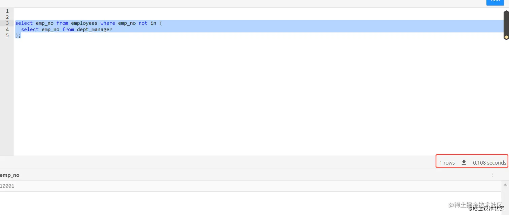Click the "not in" keyword in query
Screen dimensions: 509x215
point(147,23)
